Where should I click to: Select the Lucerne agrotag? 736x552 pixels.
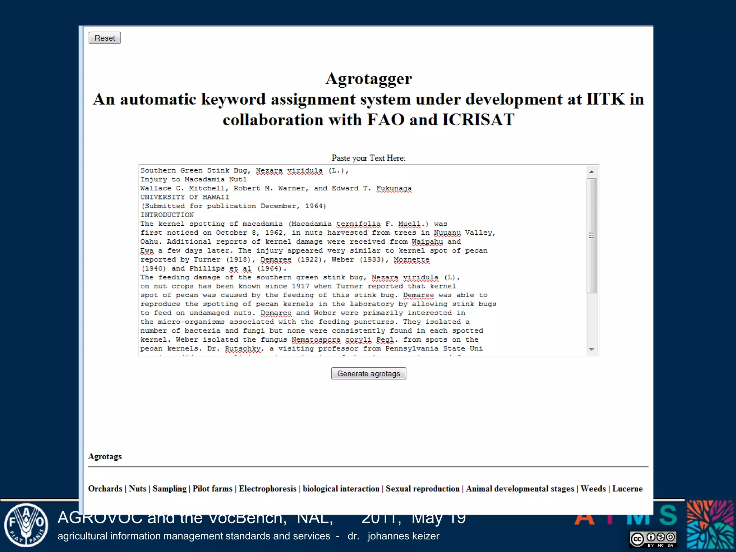[627, 489]
